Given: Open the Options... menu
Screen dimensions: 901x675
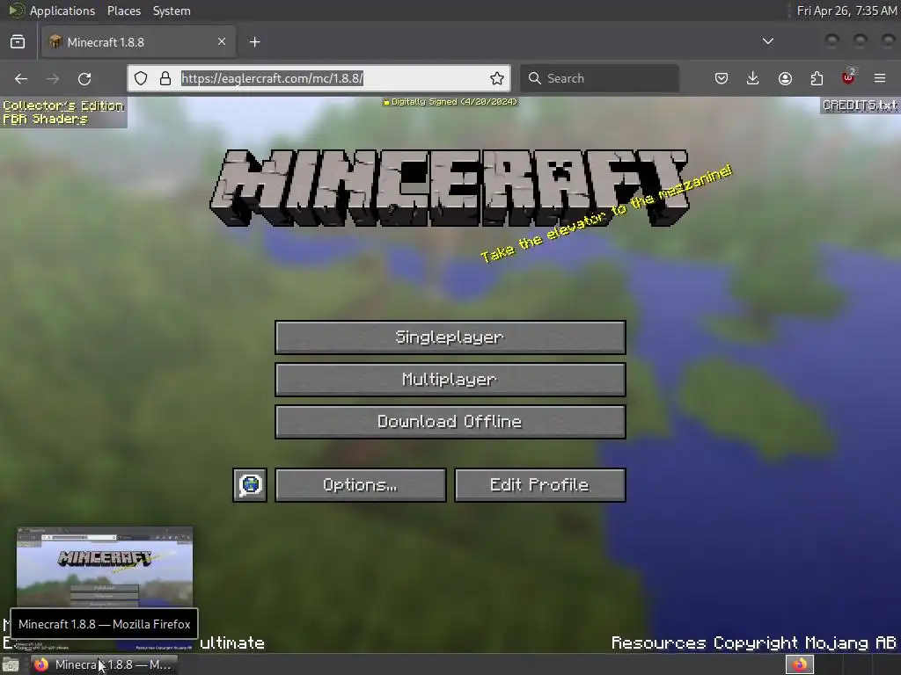Looking at the screenshot, I should click(360, 485).
